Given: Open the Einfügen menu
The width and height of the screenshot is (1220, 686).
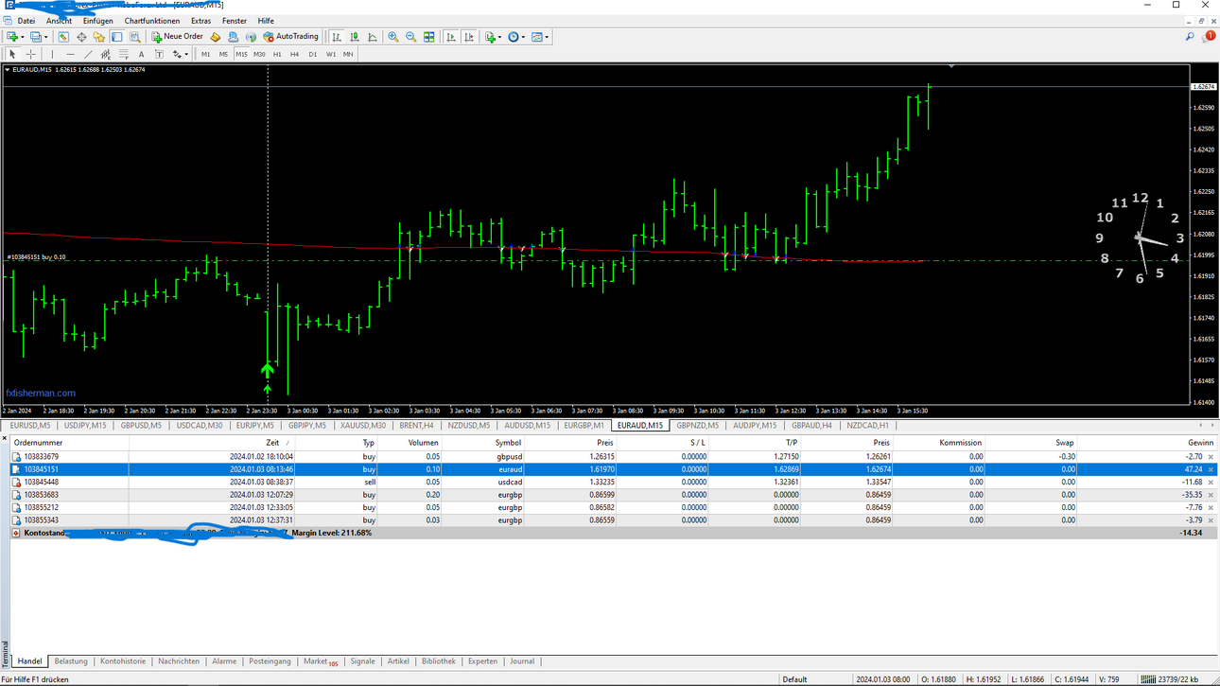Looking at the screenshot, I should point(97,21).
